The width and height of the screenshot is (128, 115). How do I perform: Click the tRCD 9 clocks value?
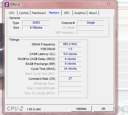click(70, 59)
